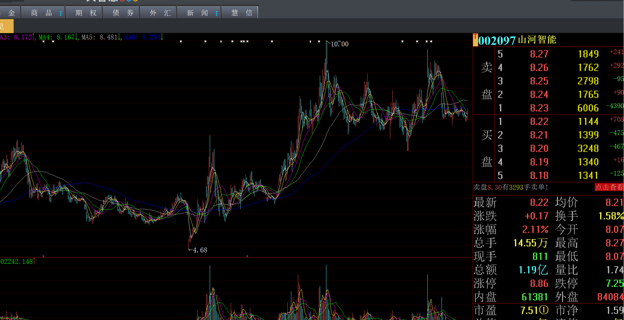Click the circled-one icon next to 市盈 7.51
Image resolution: width=624 pixels, height=320 pixels.
tap(544, 310)
